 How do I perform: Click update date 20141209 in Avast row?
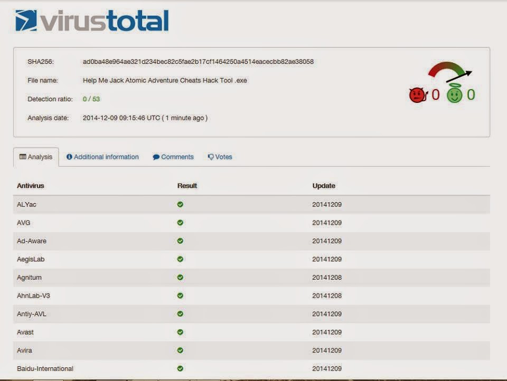point(327,332)
